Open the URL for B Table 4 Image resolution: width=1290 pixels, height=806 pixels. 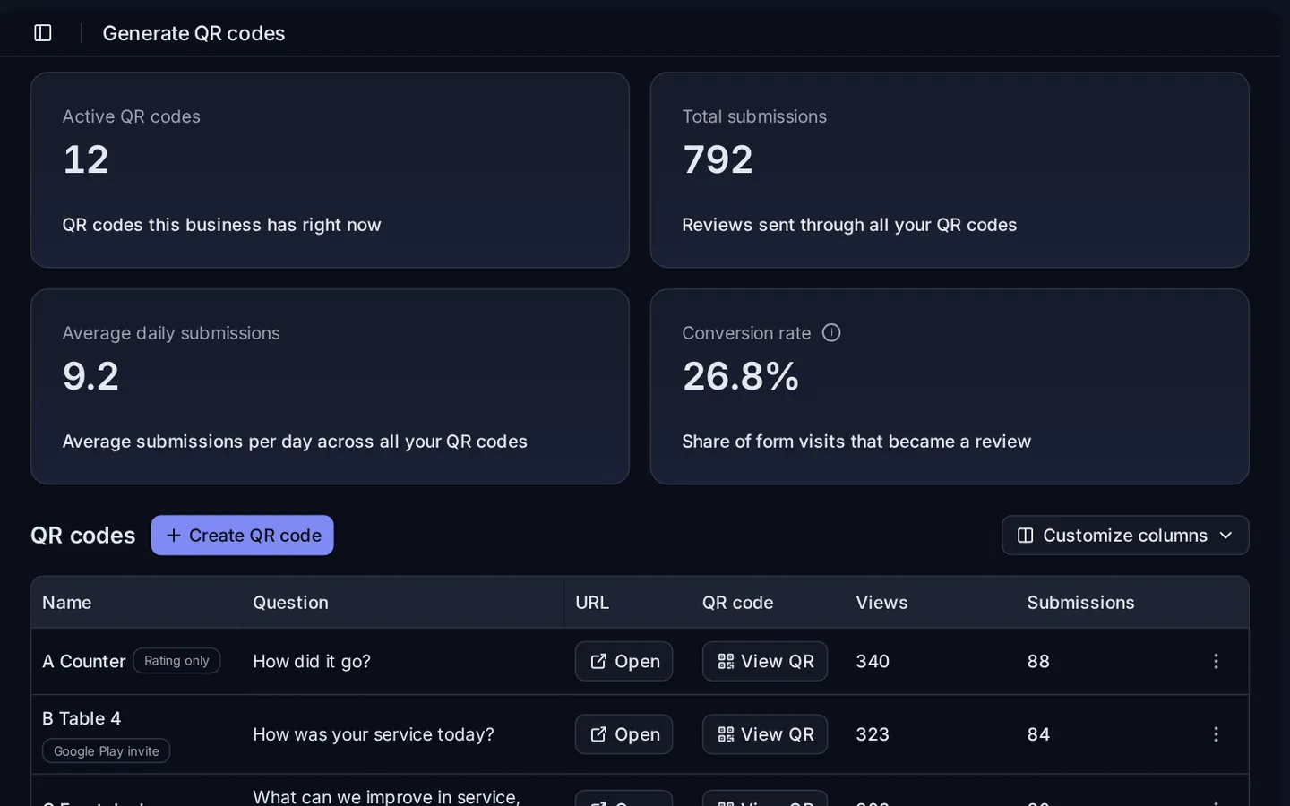(x=623, y=734)
